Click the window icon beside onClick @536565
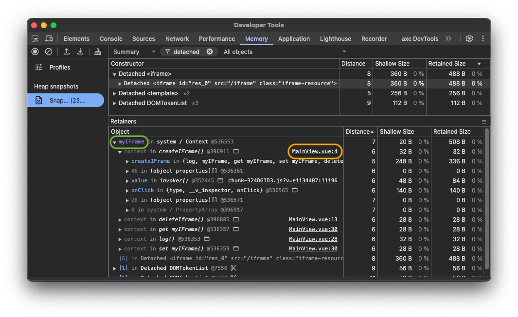 (x=295, y=190)
